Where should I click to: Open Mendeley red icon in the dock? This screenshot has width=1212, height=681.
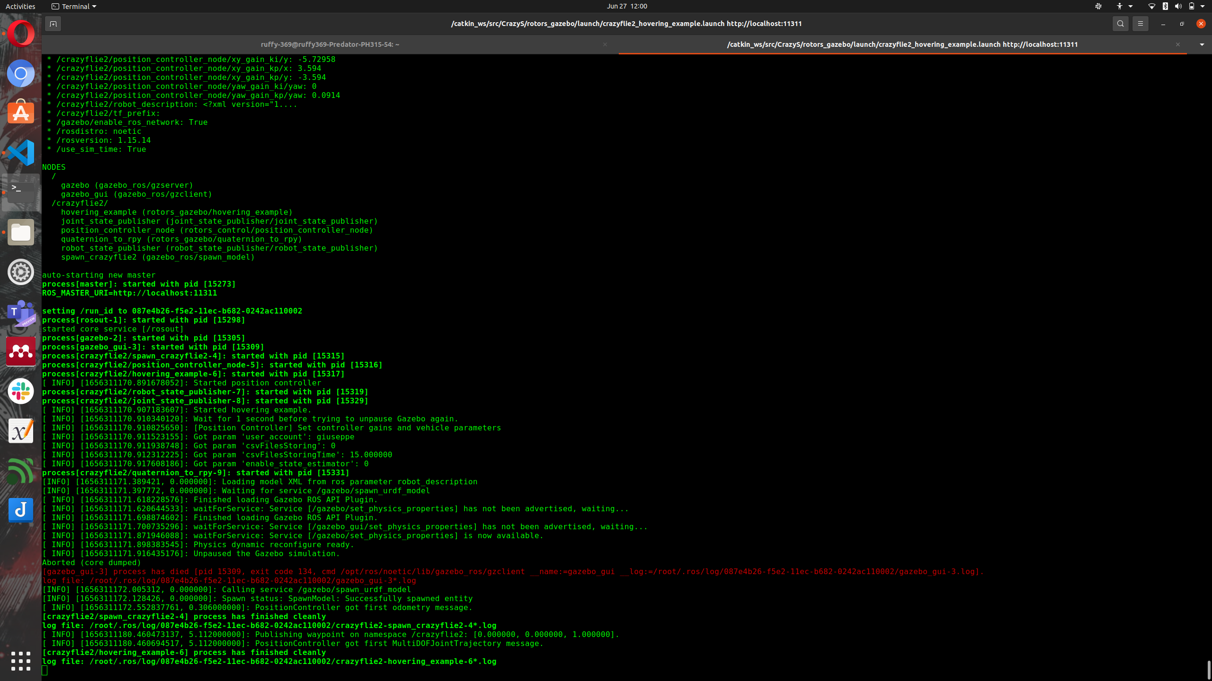pos(21,351)
